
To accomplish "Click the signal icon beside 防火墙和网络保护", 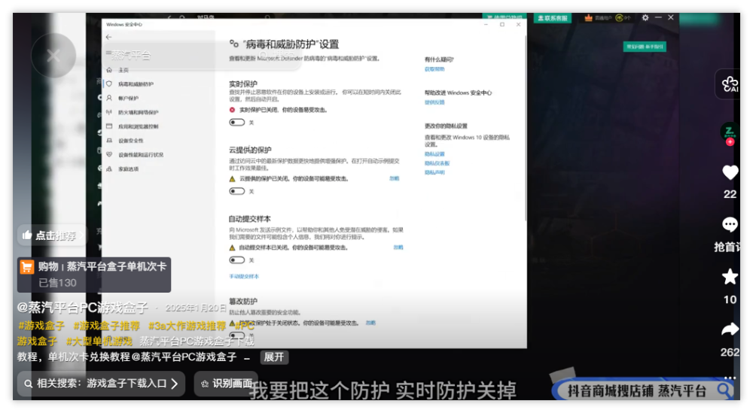I will coord(109,112).
